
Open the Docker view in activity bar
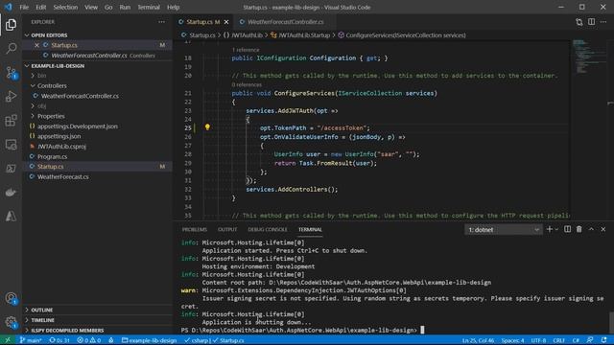click(11, 193)
